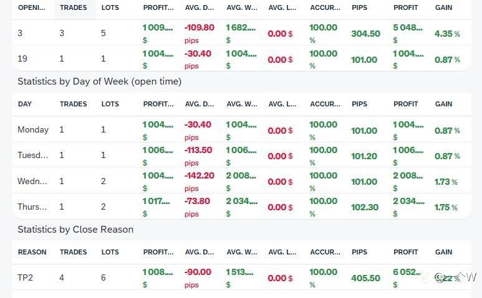Click the Statistics by Close Reason heading

(75, 230)
